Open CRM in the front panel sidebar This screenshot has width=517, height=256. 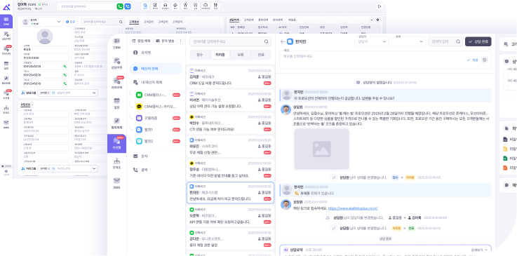coord(116,43)
